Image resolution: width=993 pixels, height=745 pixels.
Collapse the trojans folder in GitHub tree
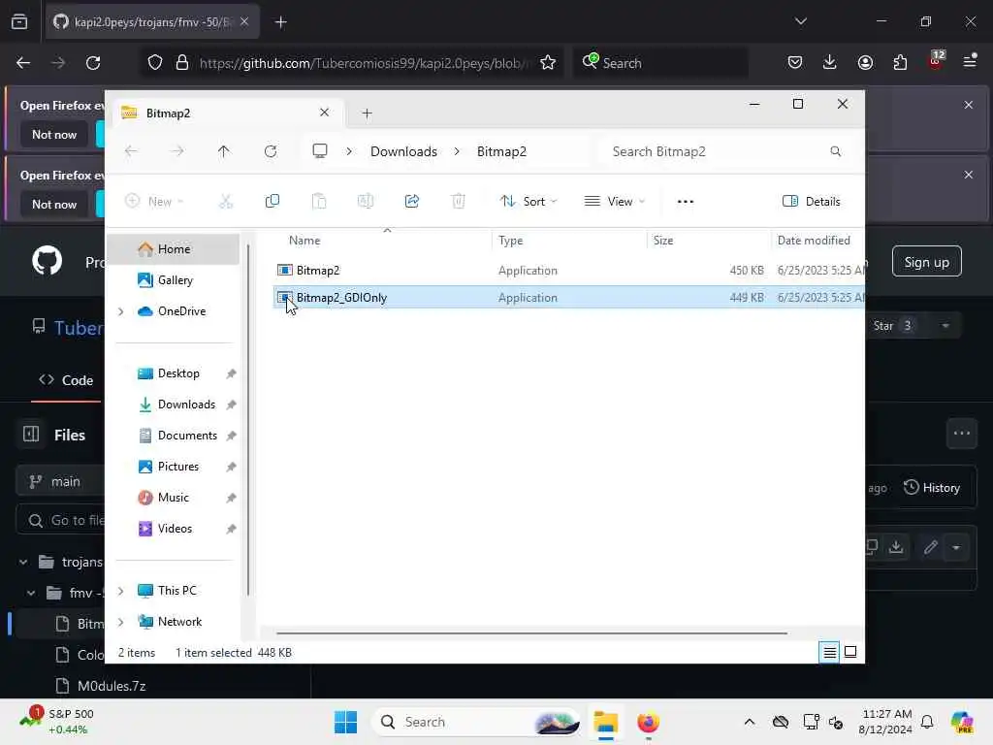coord(23,562)
